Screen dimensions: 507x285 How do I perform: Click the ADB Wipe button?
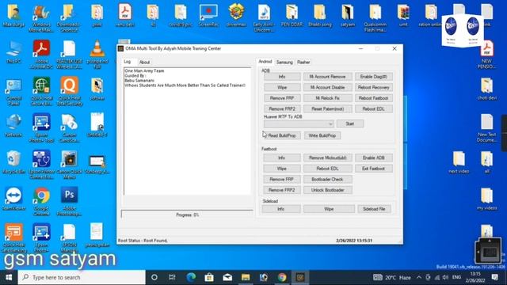pyautogui.click(x=282, y=87)
